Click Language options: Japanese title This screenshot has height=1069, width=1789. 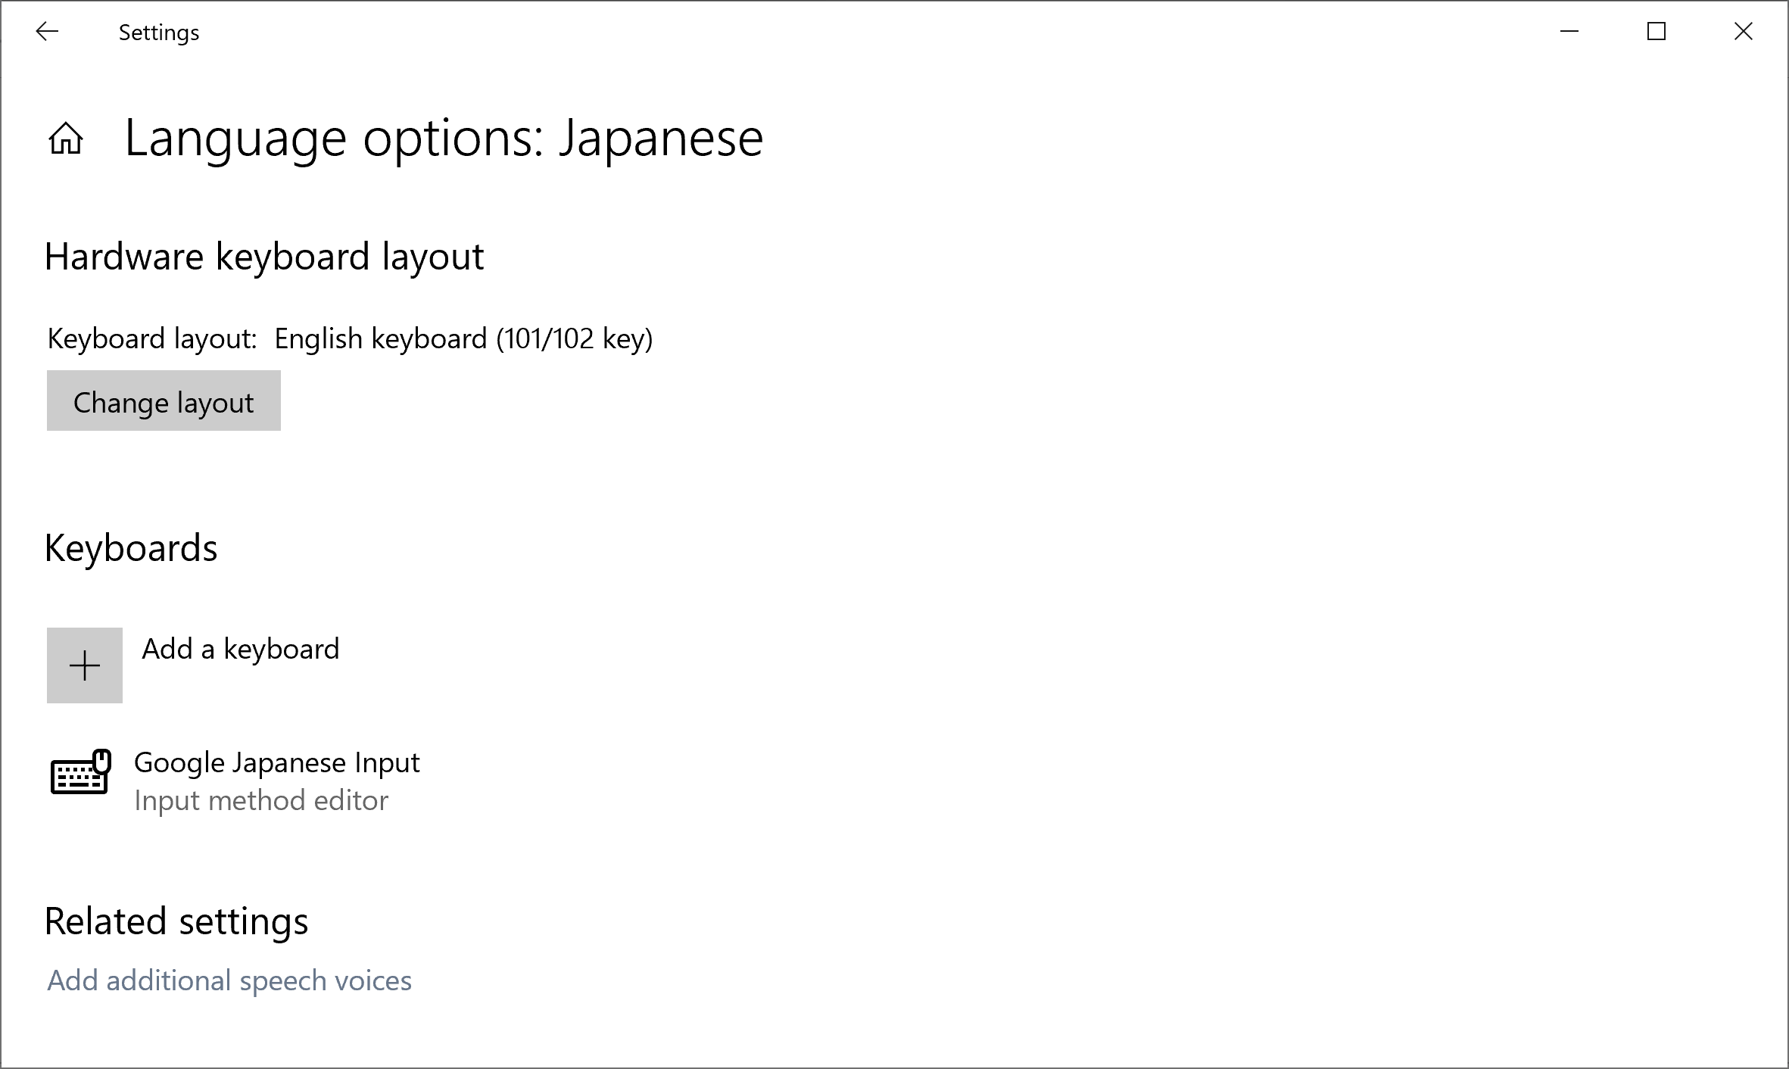(444, 139)
